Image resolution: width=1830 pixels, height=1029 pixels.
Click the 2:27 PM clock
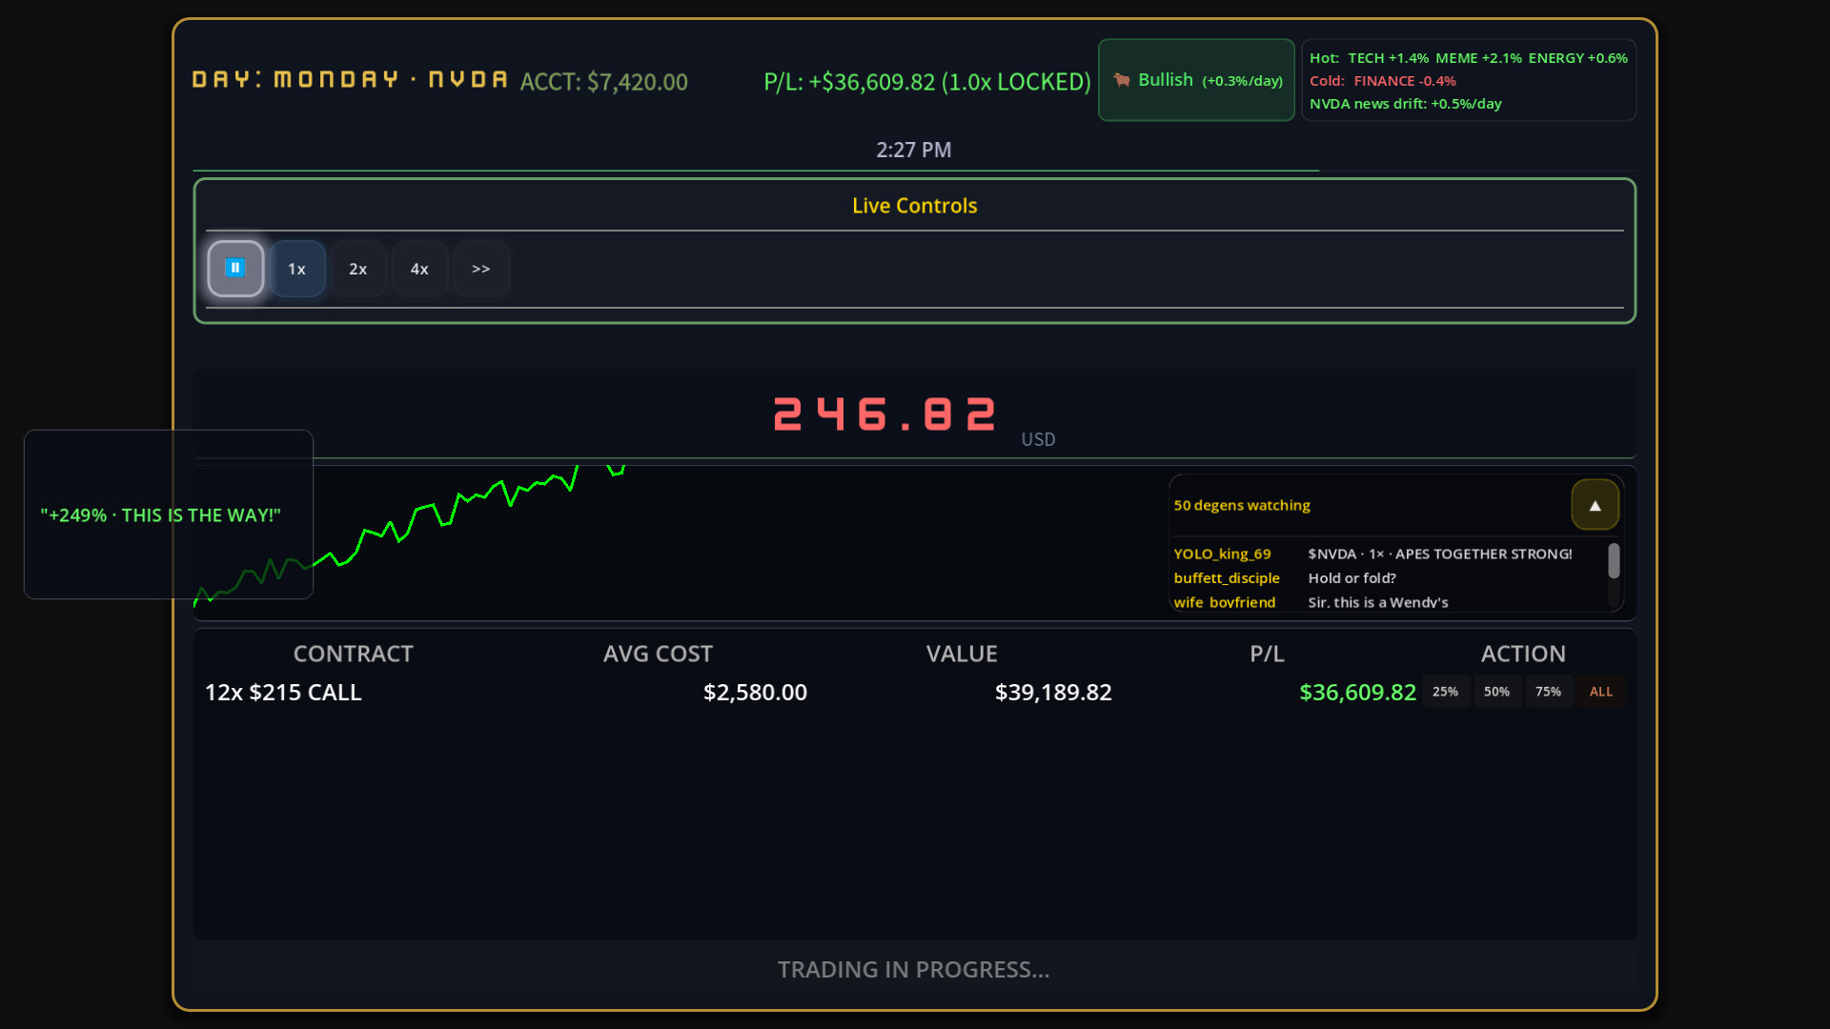pyautogui.click(x=914, y=150)
